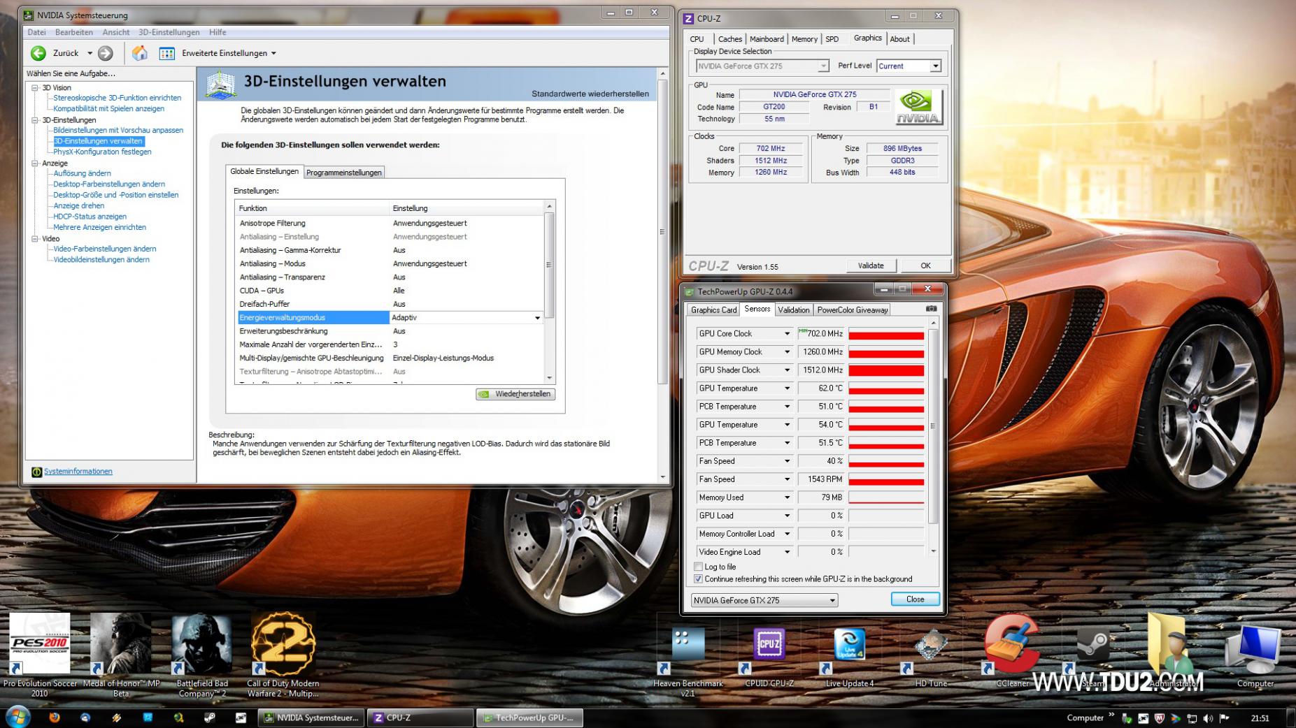Click the Systeminformationen info icon
The width and height of the screenshot is (1296, 728).
[36, 472]
